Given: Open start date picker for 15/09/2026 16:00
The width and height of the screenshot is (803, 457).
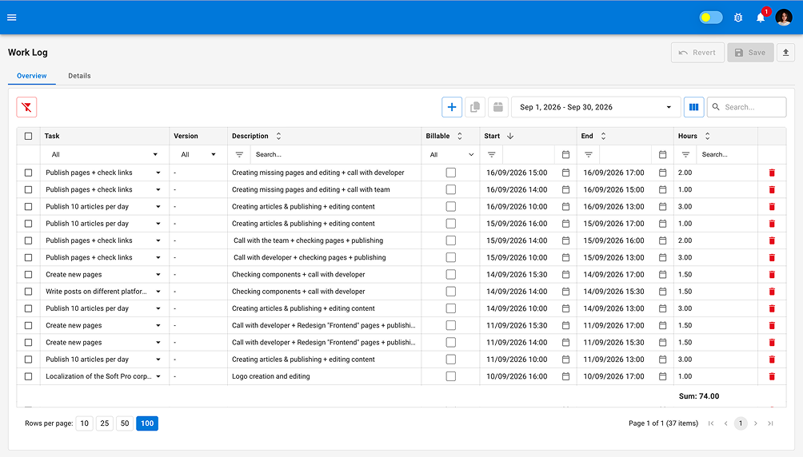Looking at the screenshot, I should tap(565, 224).
